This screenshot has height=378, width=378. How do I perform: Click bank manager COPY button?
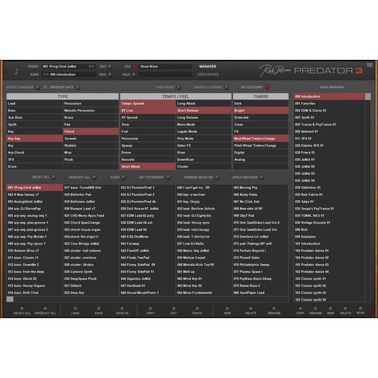tap(300, 309)
